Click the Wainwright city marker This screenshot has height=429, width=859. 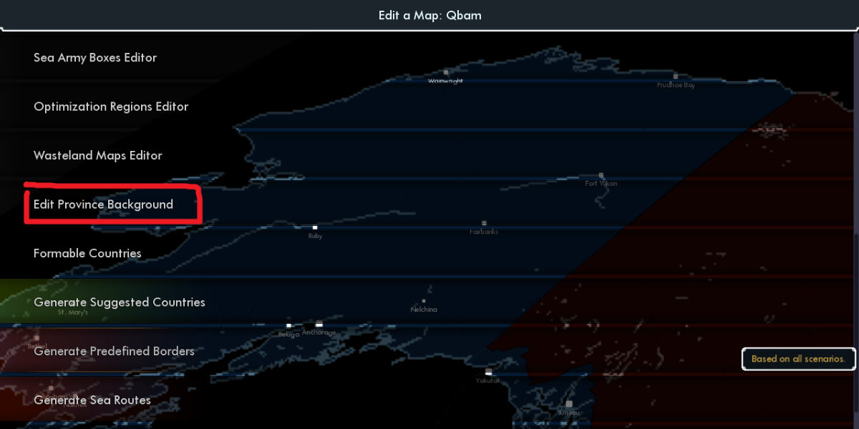(x=446, y=72)
